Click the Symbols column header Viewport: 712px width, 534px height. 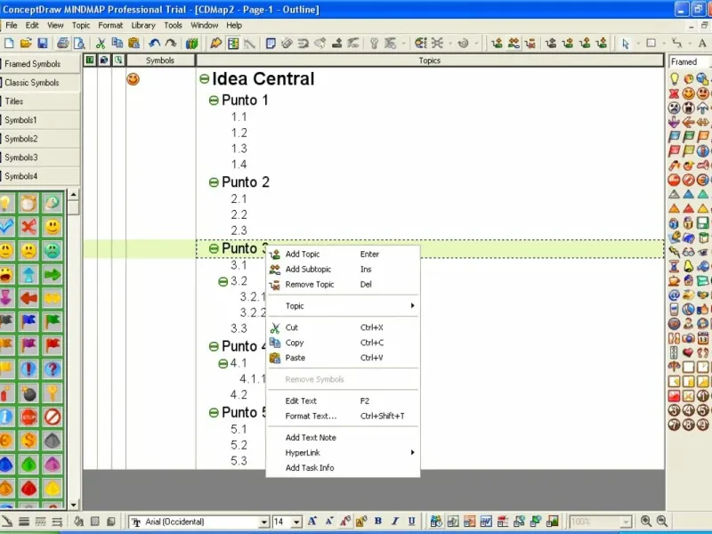pos(160,61)
